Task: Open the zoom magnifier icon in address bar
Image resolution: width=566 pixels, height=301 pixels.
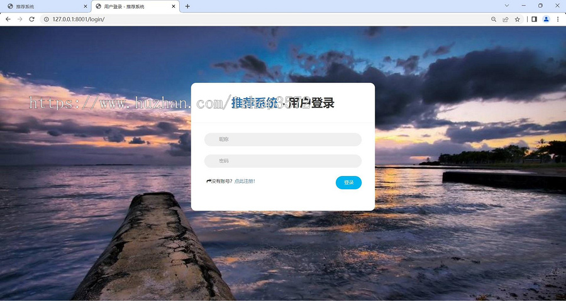Action: tap(494, 19)
